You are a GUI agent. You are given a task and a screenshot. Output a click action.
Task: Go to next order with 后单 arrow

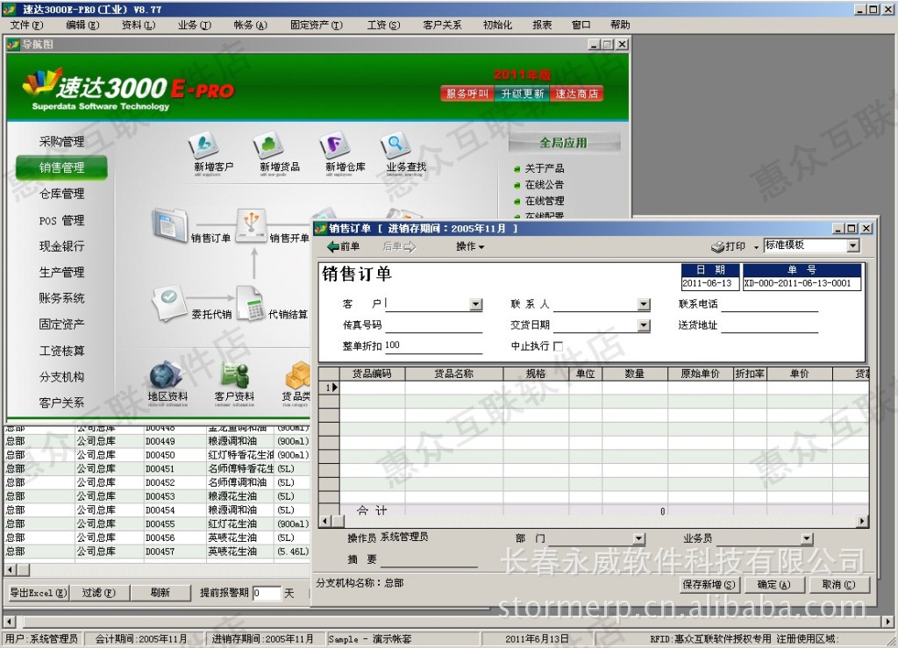[399, 246]
